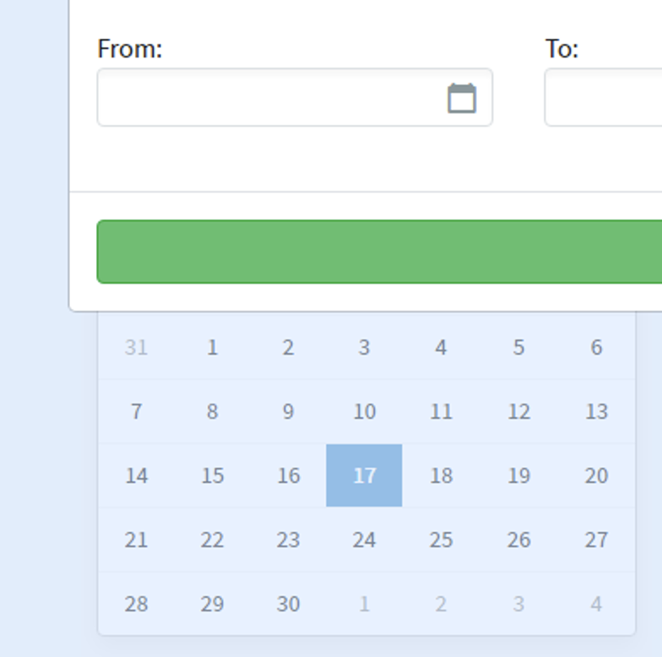Choose day 24 in the calendar

364,540
